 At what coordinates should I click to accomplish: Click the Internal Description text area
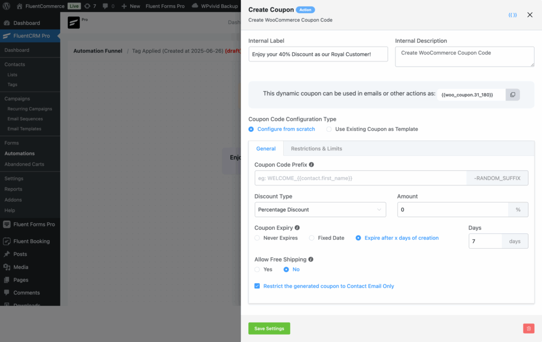tap(465, 57)
